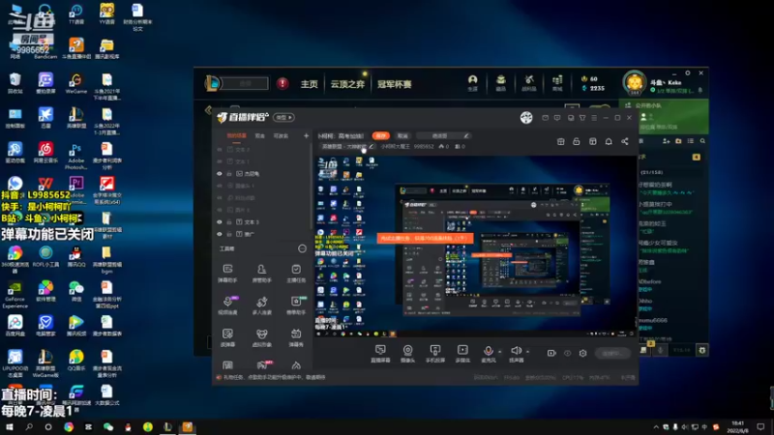Open 冠军杯赛 tab in League client
Viewport: 774px width, 435px height.
[395, 84]
